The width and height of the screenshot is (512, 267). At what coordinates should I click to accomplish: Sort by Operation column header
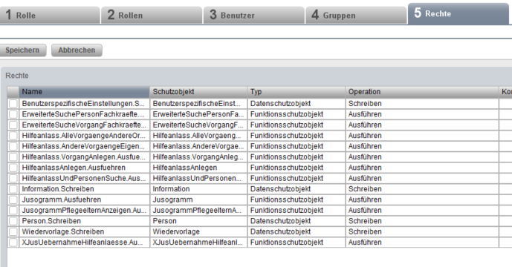pyautogui.click(x=422, y=92)
